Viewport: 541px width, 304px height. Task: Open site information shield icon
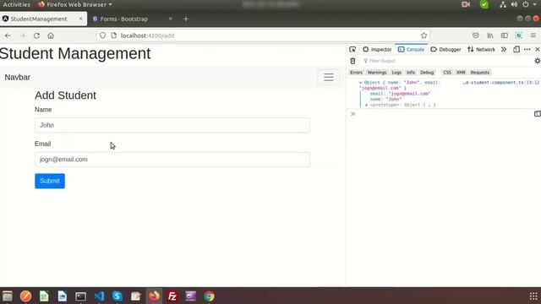click(102, 35)
